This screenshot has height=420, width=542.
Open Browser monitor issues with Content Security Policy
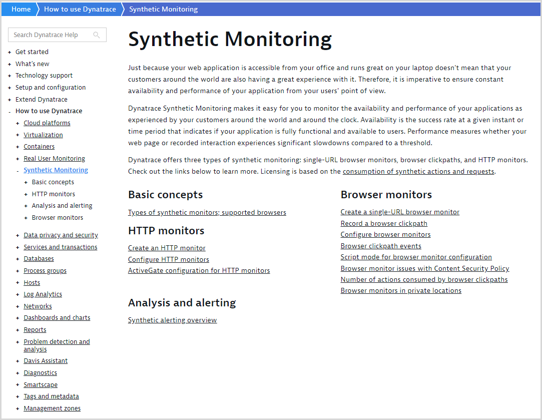coord(425,269)
